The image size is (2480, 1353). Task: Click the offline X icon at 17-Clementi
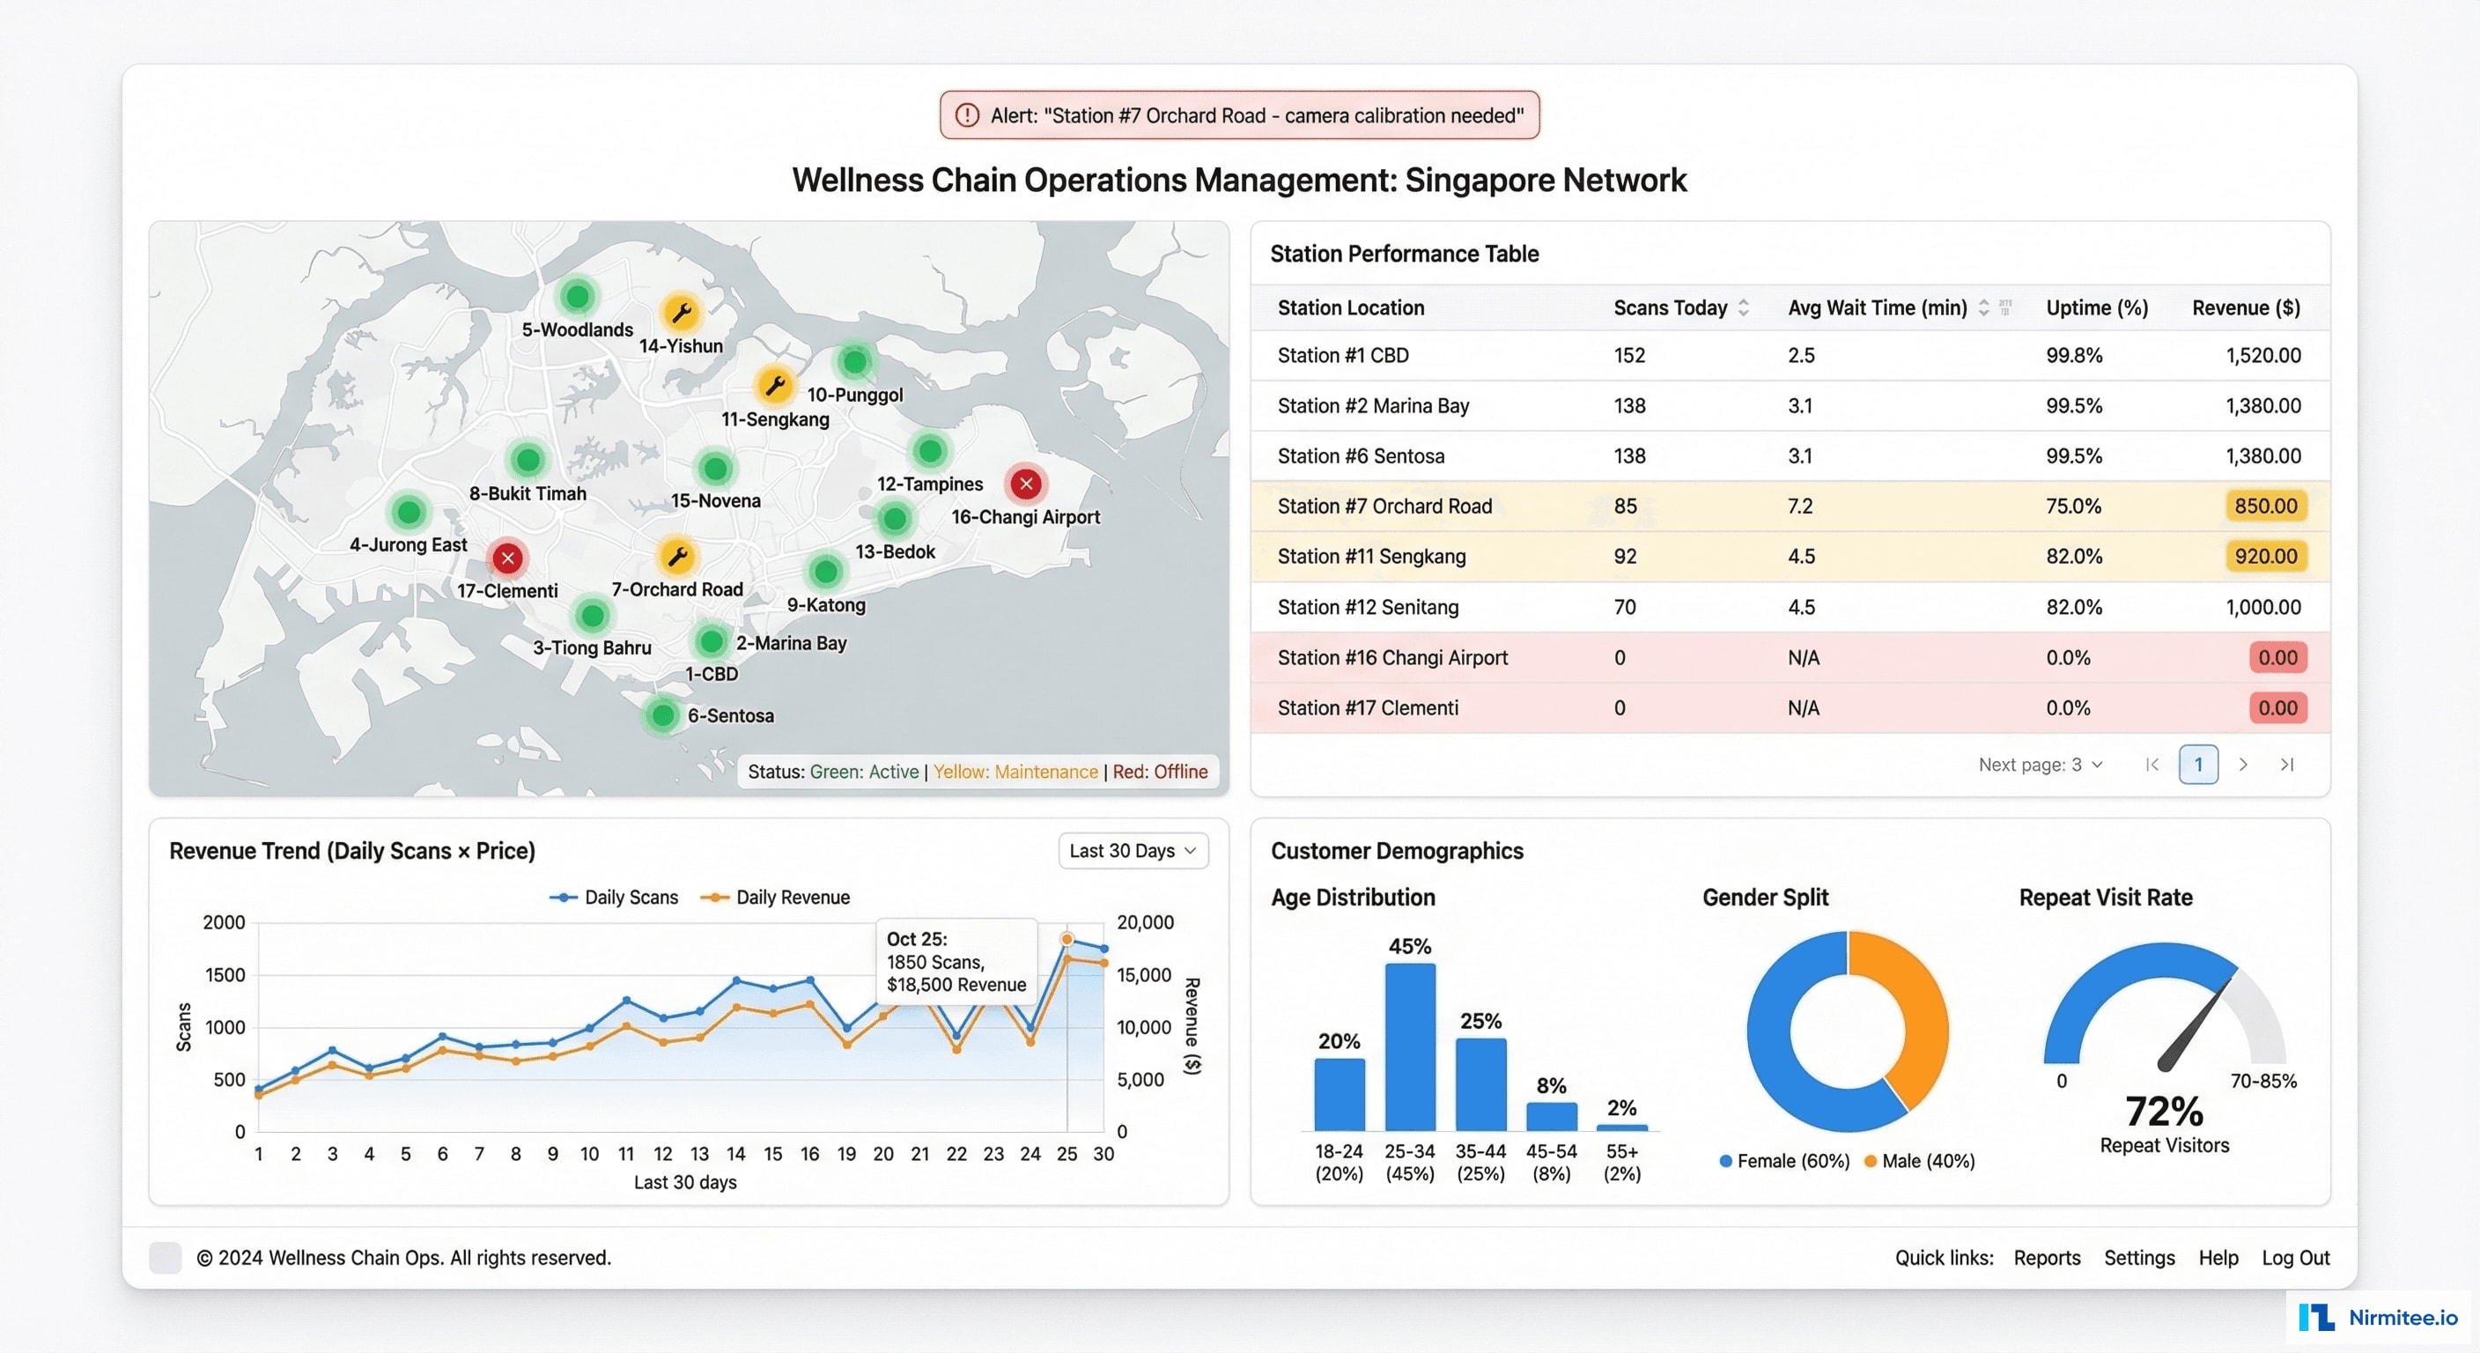click(x=507, y=558)
